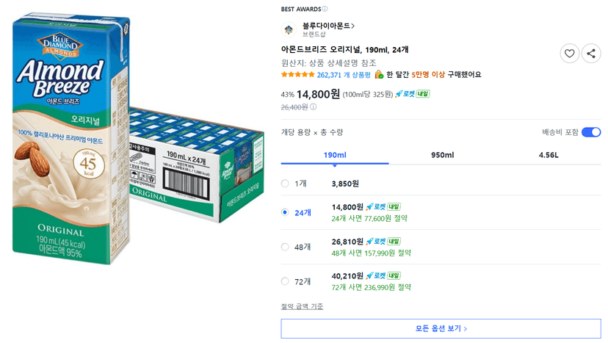
Task: Click the heart wishlist icon
Action: coord(569,54)
